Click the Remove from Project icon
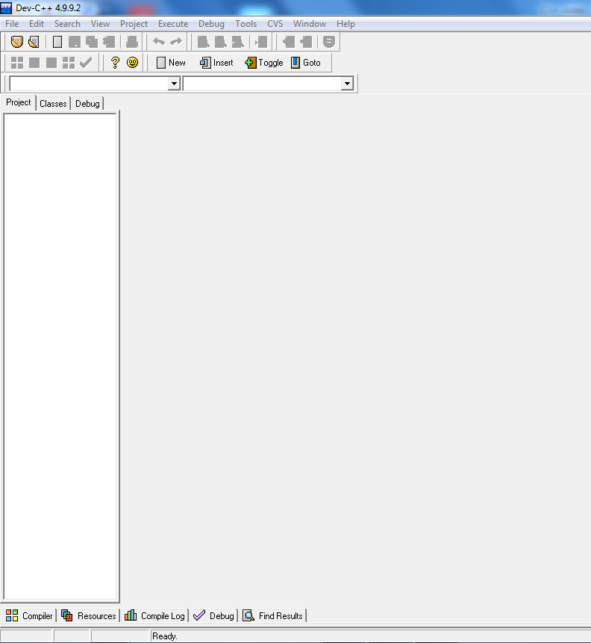591x643 pixels. click(x=306, y=42)
